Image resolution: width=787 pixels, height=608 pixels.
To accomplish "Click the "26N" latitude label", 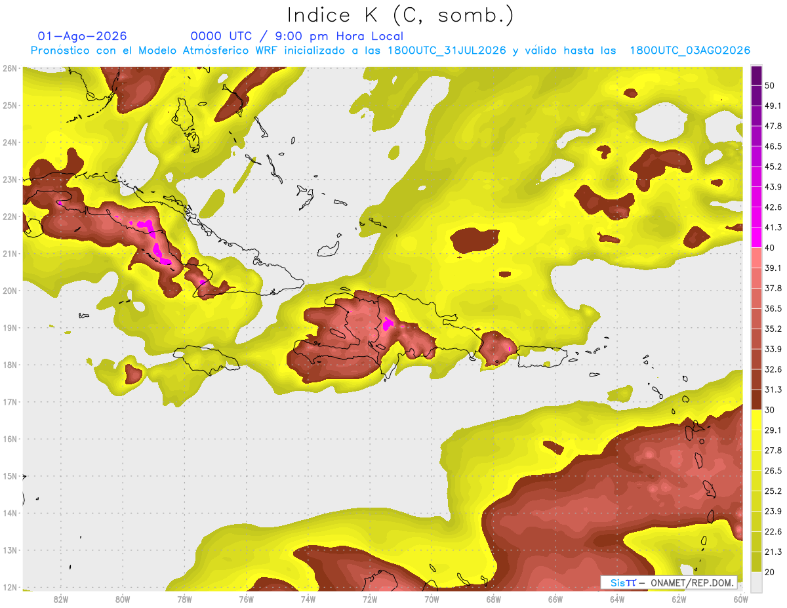I will click(9, 68).
